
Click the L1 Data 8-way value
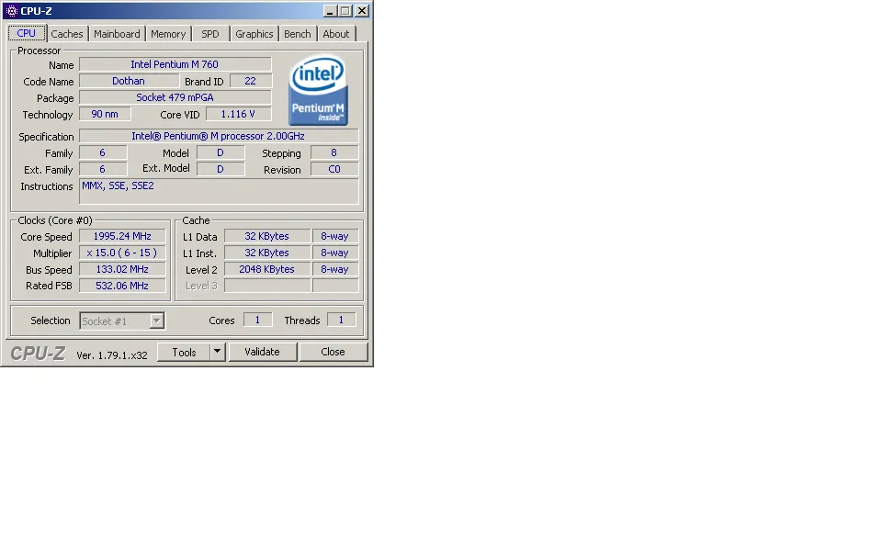point(335,236)
